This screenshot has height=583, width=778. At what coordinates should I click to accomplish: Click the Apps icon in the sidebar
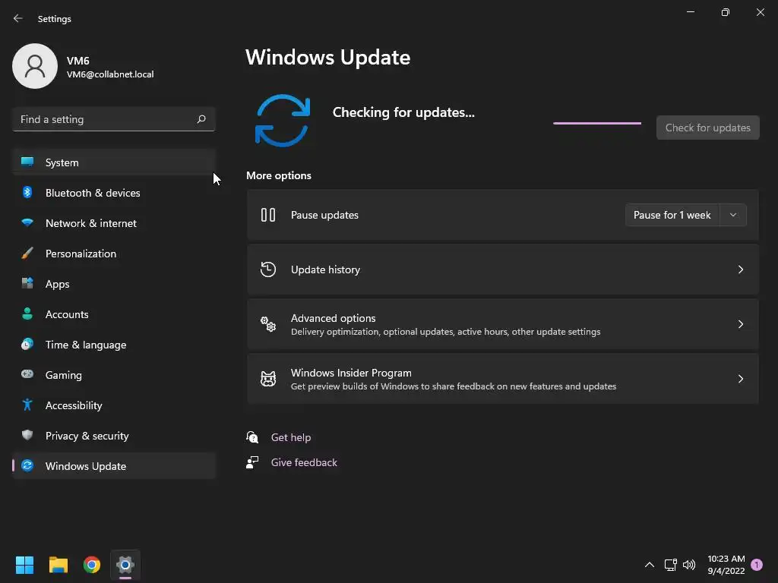[27, 283]
